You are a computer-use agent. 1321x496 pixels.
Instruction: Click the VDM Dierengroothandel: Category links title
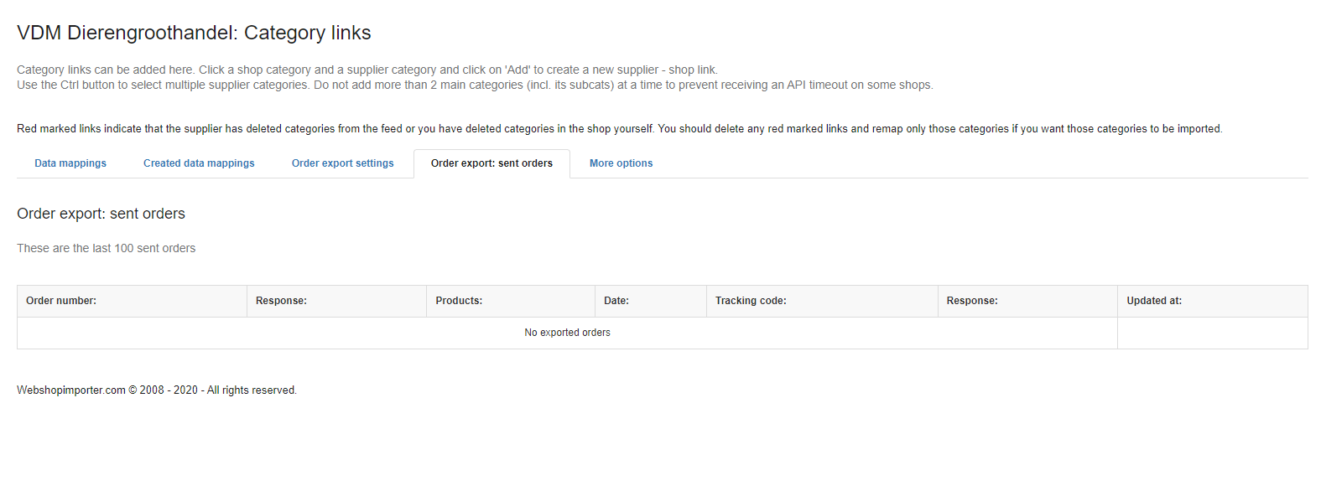tap(194, 33)
